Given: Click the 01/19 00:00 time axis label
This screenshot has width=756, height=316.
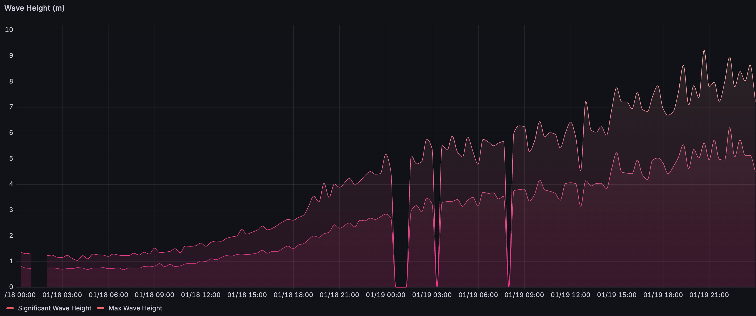Looking at the screenshot, I should 385,295.
